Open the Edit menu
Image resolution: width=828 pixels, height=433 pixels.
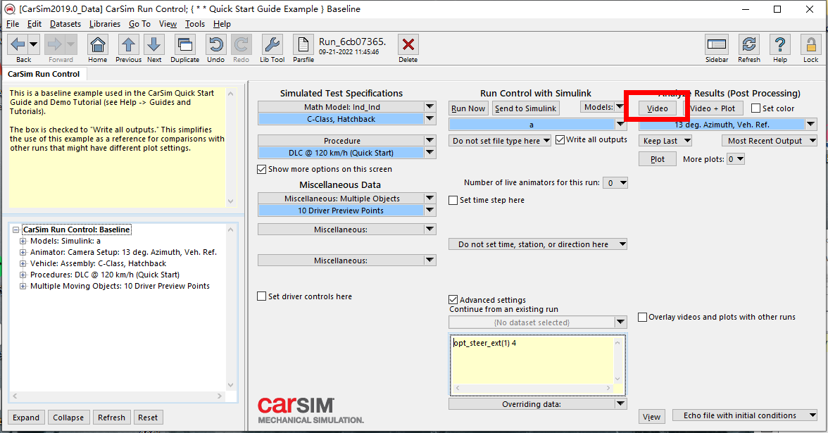pos(34,24)
